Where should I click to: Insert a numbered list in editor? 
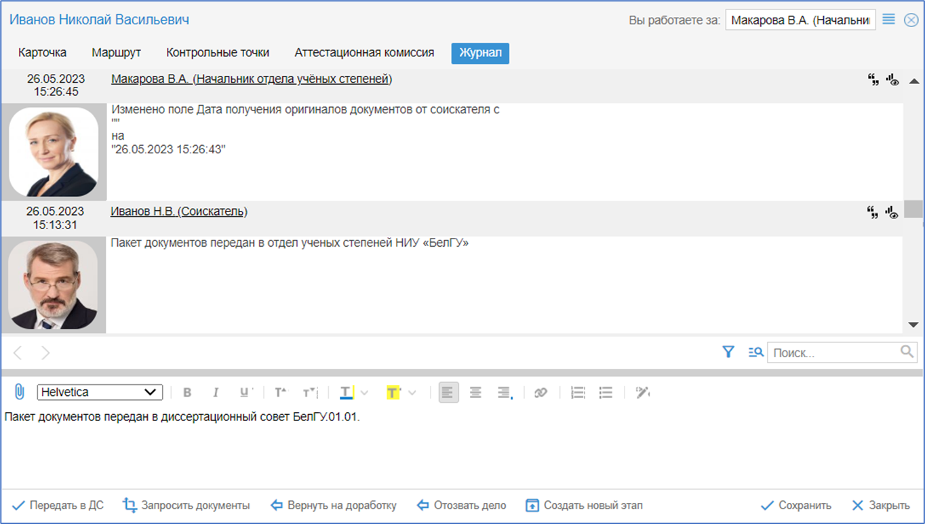[x=578, y=392]
